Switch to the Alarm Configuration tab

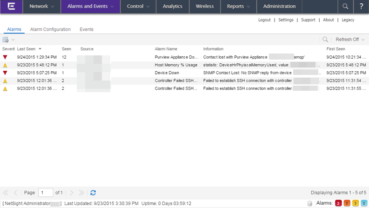[50, 29]
